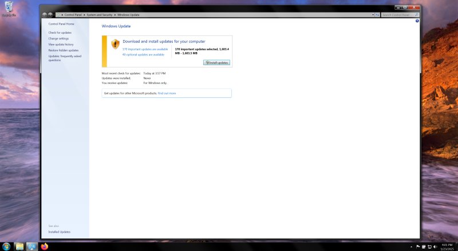This screenshot has height=251, width=458.
Task: Open View update history in sidebar
Action: point(61,44)
